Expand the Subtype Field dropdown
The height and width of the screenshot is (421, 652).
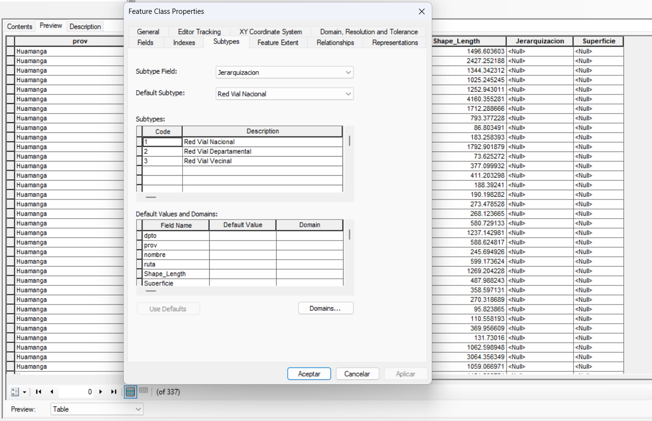tap(348, 73)
